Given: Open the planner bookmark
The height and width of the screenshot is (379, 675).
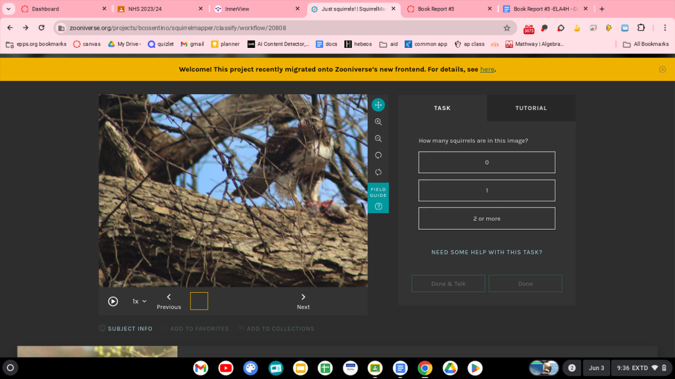Looking at the screenshot, I should [225, 44].
